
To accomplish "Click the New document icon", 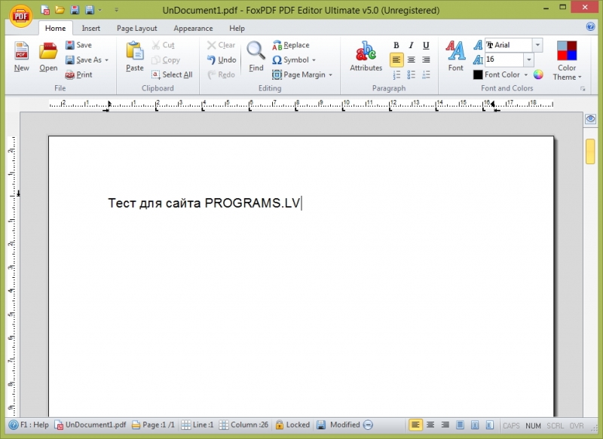I will 22,56.
